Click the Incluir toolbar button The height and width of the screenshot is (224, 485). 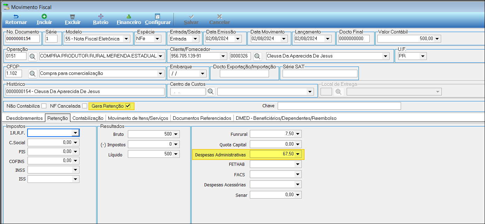44,20
